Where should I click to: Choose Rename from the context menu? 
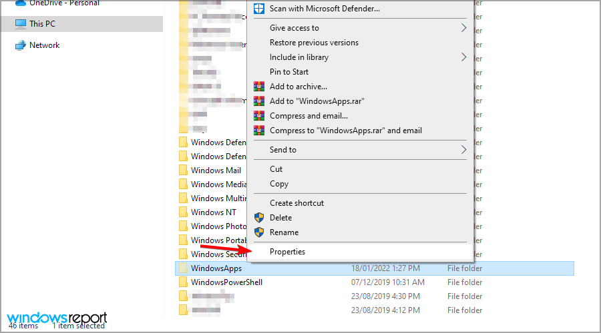click(x=284, y=232)
